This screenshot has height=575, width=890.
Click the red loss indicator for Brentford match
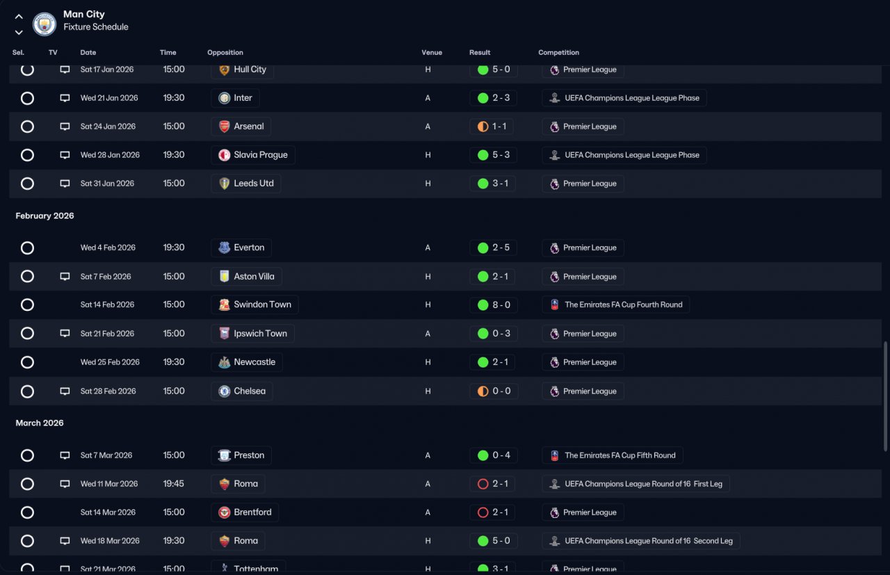(483, 512)
